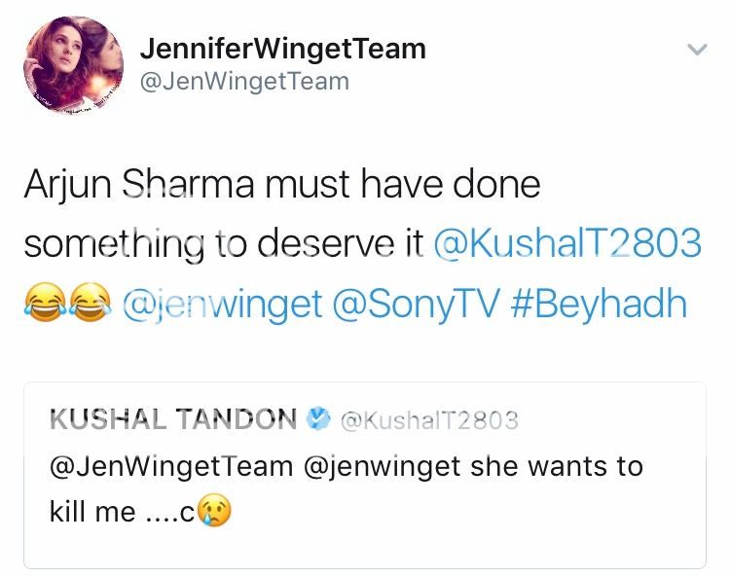The width and height of the screenshot is (730, 577).
Task: Open the JenniferWingetTeam display name
Action: (283, 48)
